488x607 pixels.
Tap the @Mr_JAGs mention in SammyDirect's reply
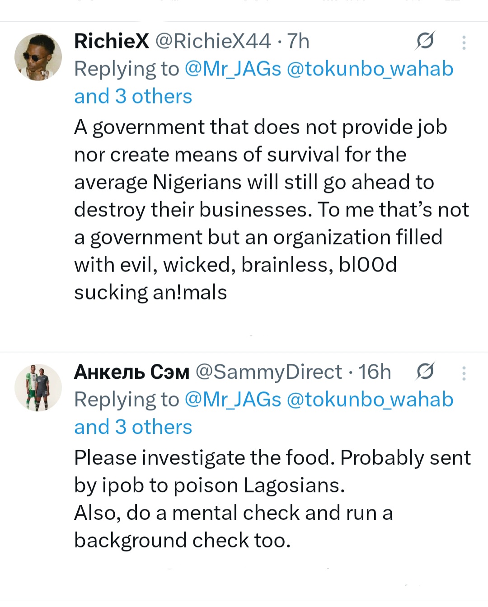click(233, 400)
